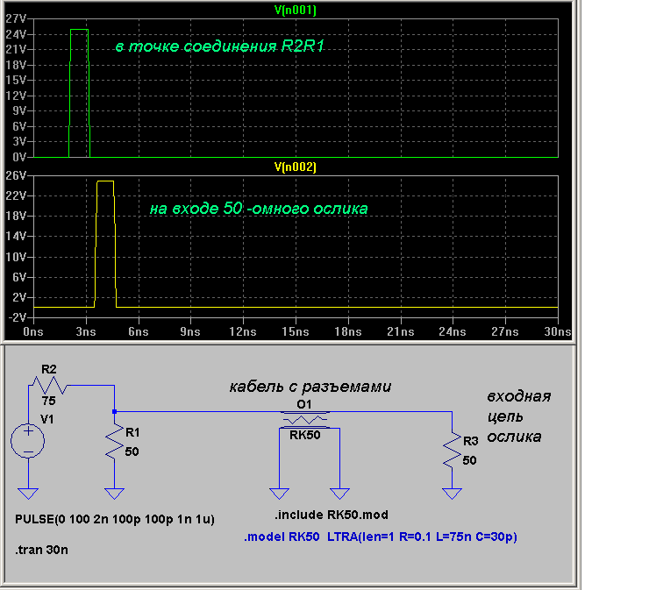Select the .include RK50.mod directive
The height and width of the screenshot is (590, 649).
tap(332, 515)
